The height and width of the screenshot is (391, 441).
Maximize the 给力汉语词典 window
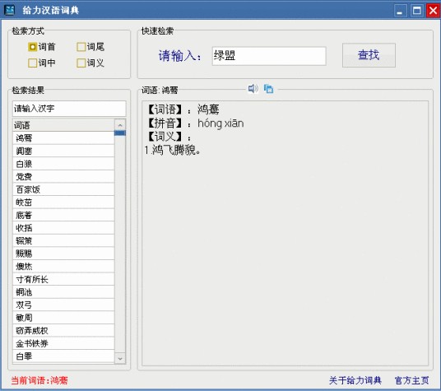point(416,11)
